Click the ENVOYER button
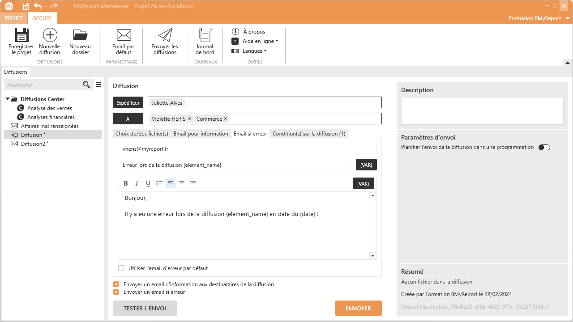The height and width of the screenshot is (322, 573). (358, 308)
